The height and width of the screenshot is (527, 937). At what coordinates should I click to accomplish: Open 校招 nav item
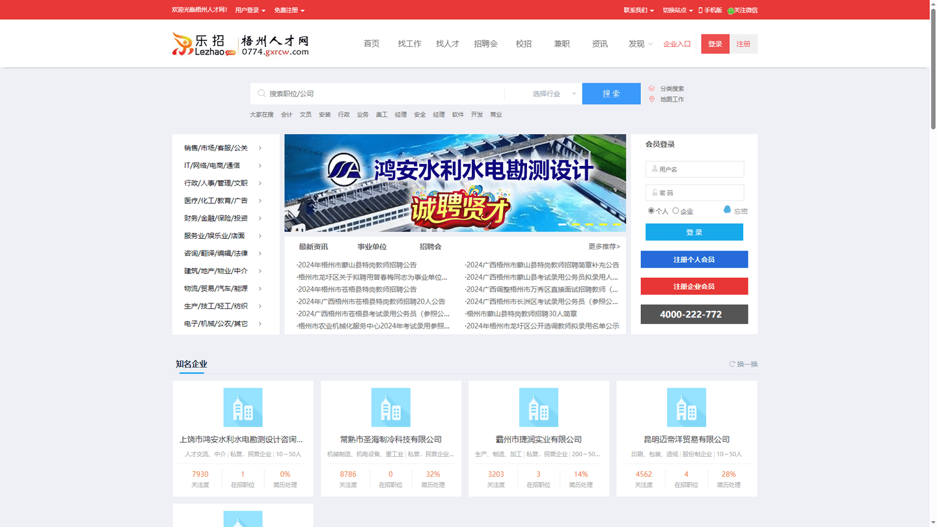point(524,44)
